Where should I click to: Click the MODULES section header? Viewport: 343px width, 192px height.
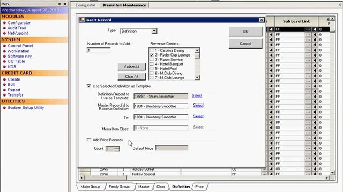pos(34,17)
